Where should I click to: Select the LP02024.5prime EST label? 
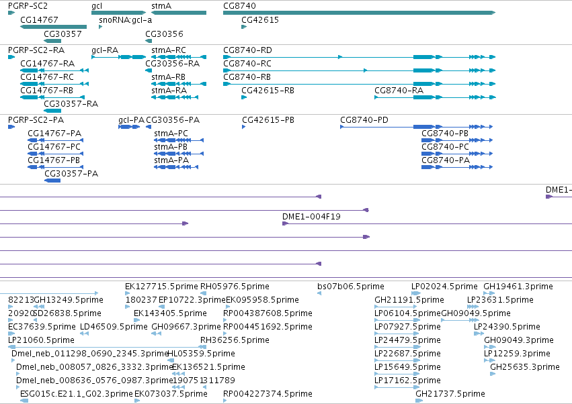click(445, 287)
